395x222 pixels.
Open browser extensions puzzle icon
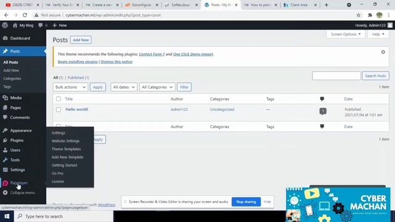pyautogui.click(x=370, y=15)
